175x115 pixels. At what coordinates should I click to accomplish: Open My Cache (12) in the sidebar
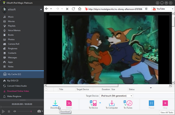coord(14,74)
